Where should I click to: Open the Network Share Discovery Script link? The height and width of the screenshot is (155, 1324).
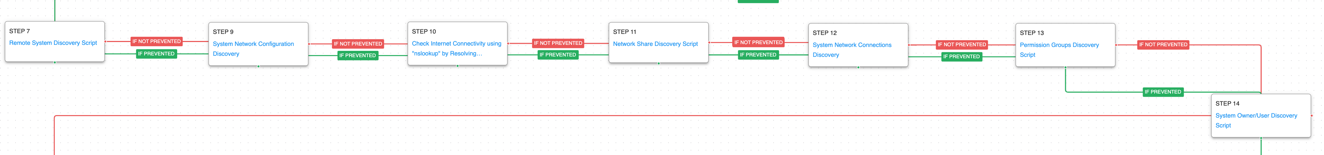click(x=655, y=44)
